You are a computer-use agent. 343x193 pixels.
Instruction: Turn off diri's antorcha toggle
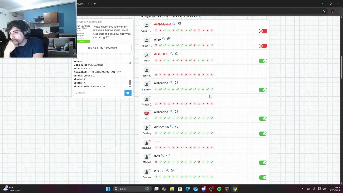coord(263,118)
